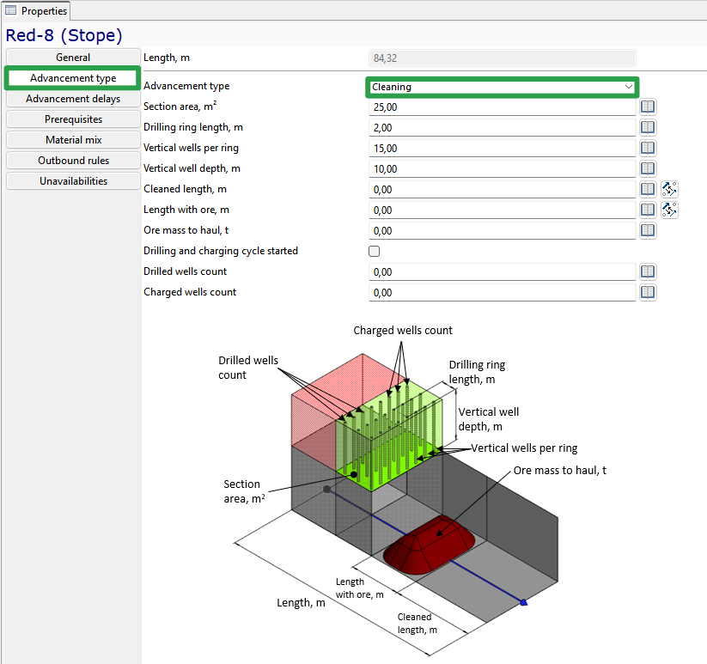
Task: Click the Vertical well depth input field
Action: (x=503, y=169)
